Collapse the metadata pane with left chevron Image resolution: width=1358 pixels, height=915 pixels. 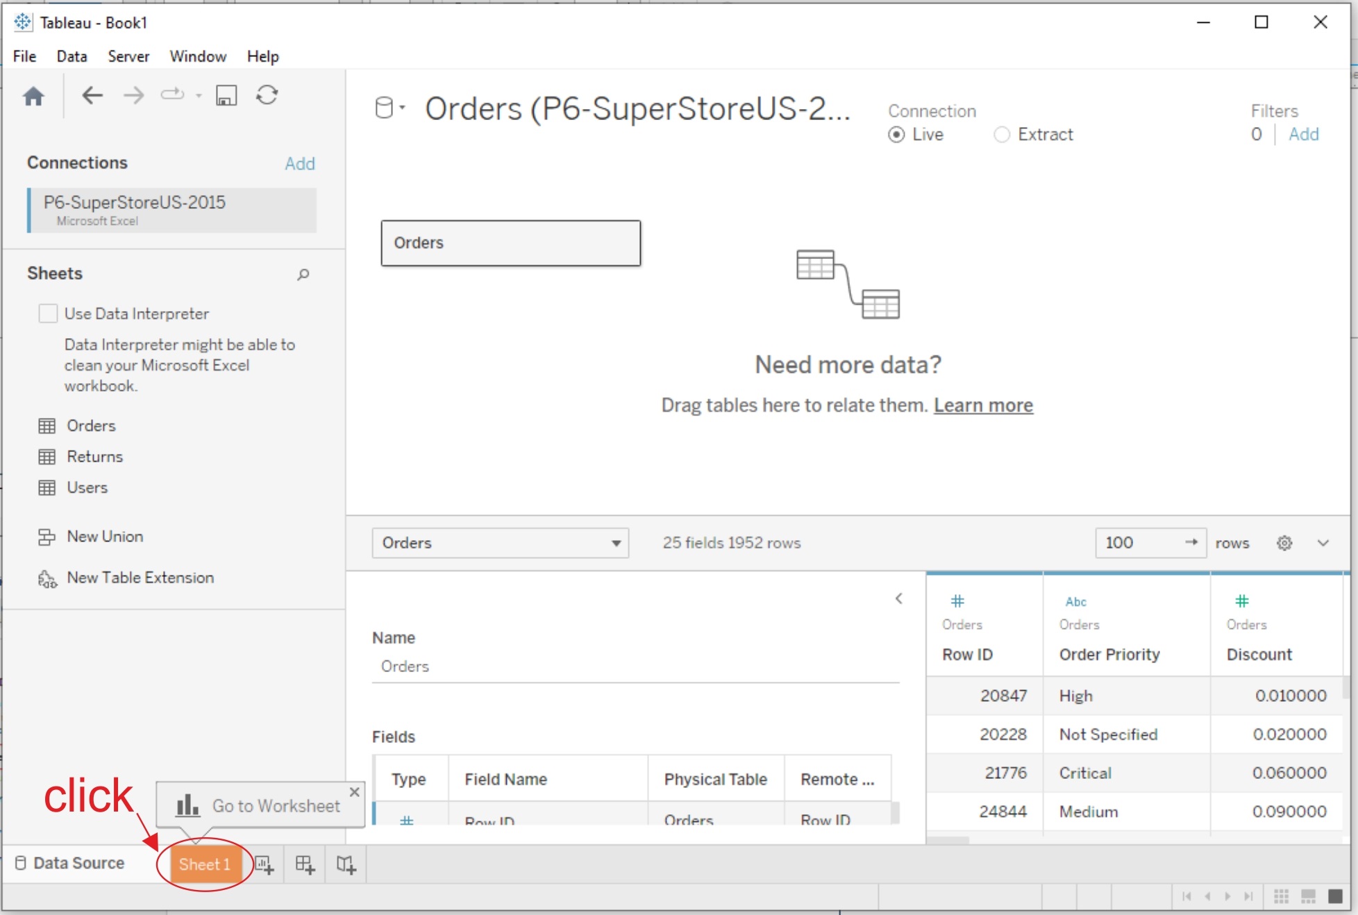pos(899,598)
